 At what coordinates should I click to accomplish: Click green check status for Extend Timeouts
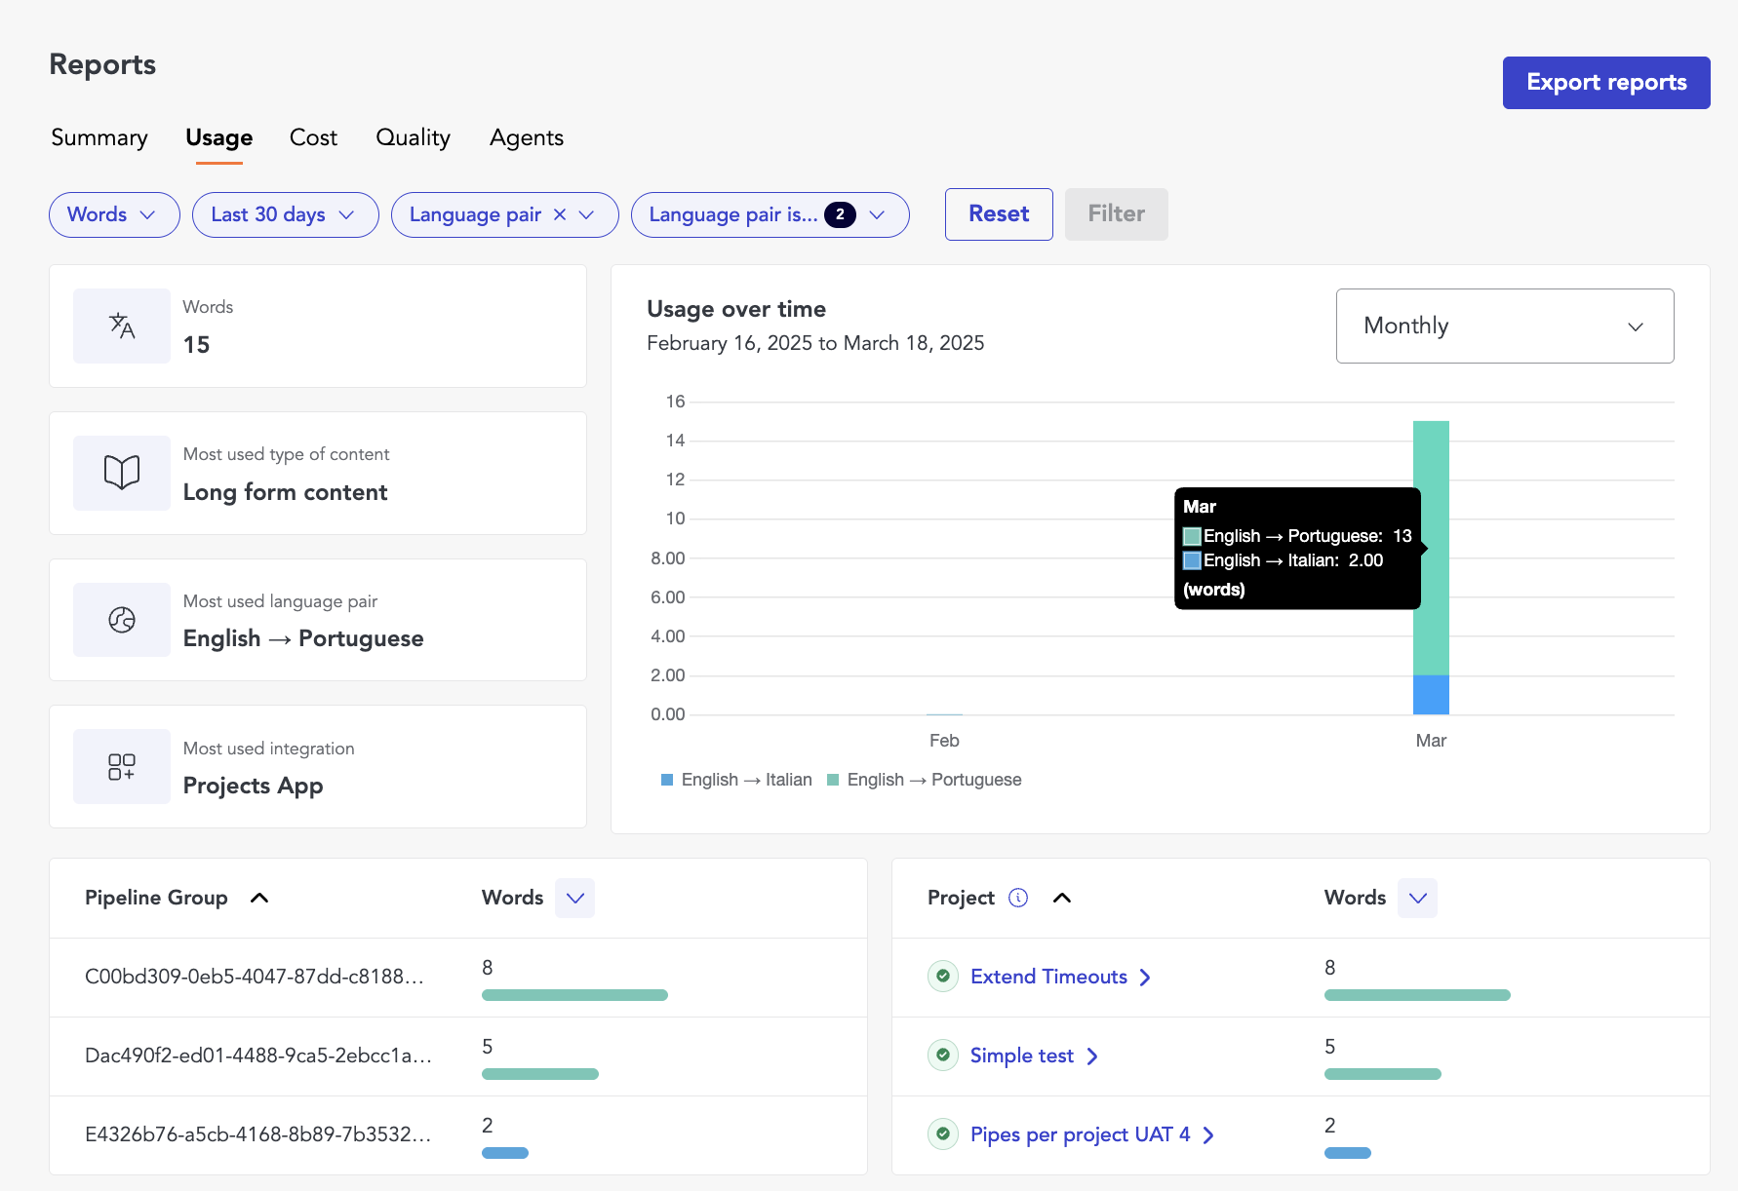click(x=943, y=976)
